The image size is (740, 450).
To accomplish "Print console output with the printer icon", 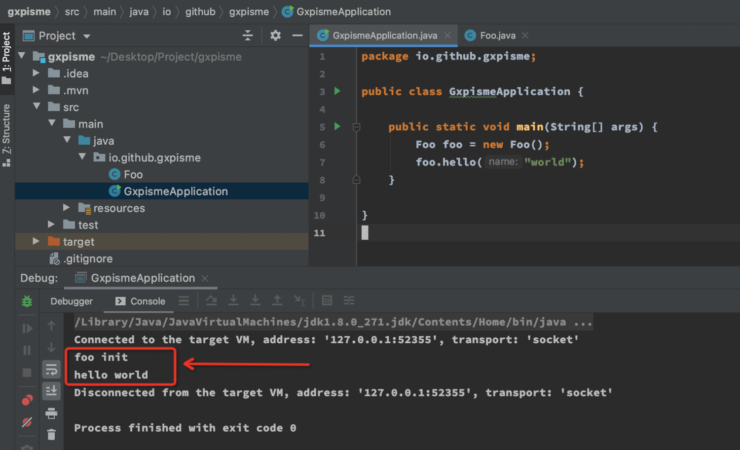I will click(x=51, y=414).
